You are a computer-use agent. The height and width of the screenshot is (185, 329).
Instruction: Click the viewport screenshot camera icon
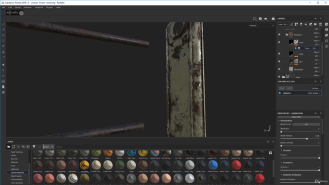[x=273, y=18]
